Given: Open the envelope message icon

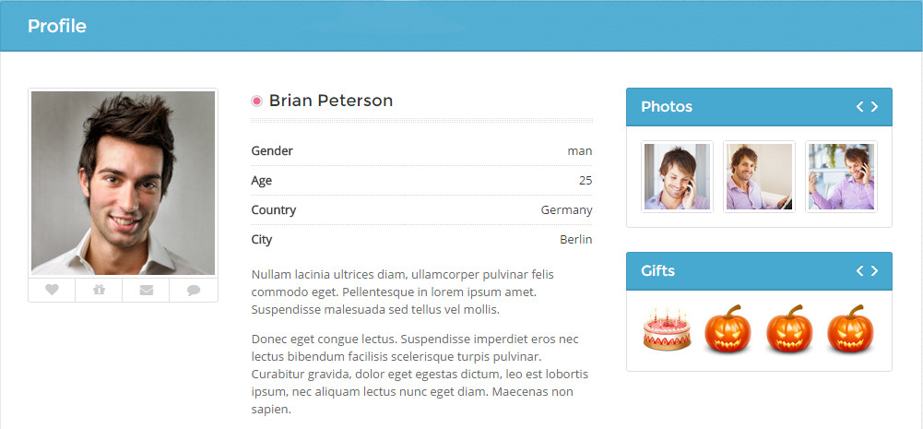Looking at the screenshot, I should coord(146,290).
